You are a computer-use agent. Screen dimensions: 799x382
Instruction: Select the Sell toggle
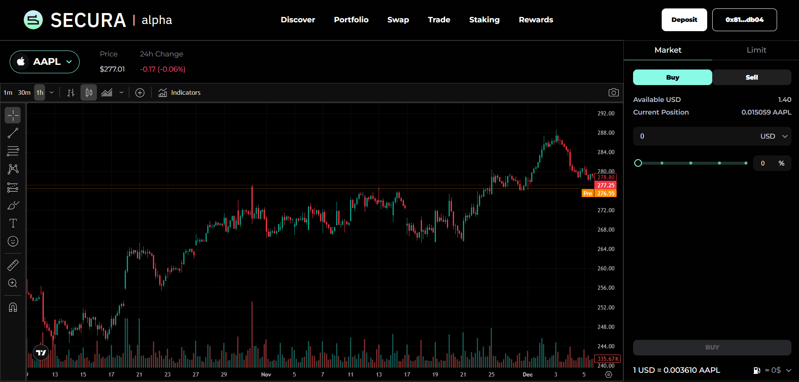pyautogui.click(x=752, y=77)
